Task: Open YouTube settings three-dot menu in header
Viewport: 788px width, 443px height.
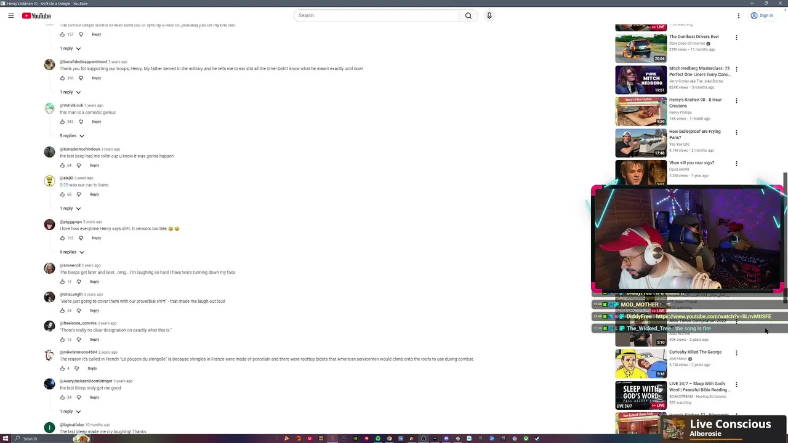Action: (x=739, y=15)
